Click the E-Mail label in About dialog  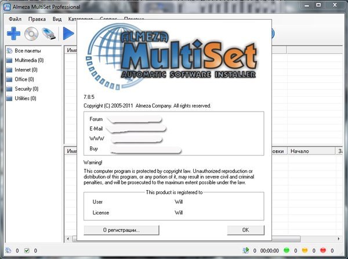[96, 128]
